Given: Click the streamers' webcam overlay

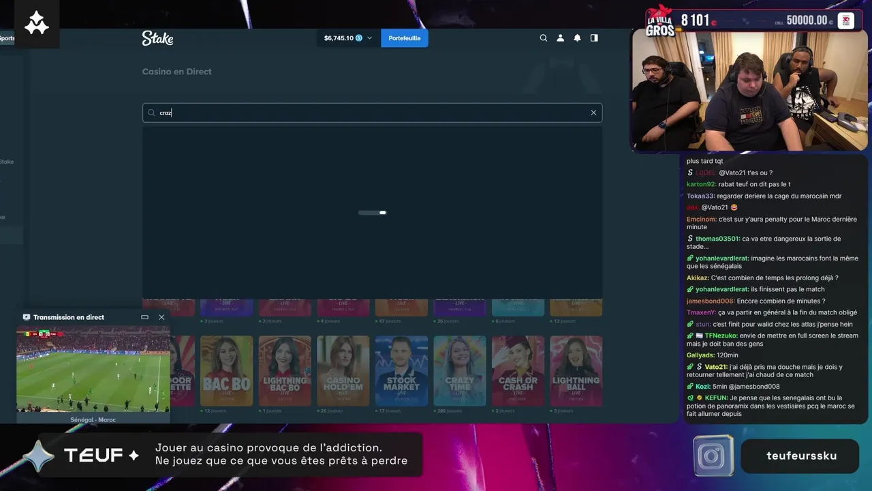Looking at the screenshot, I should pos(750,91).
